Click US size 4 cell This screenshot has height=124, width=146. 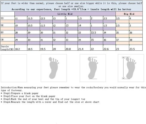(x=136, y=18)
